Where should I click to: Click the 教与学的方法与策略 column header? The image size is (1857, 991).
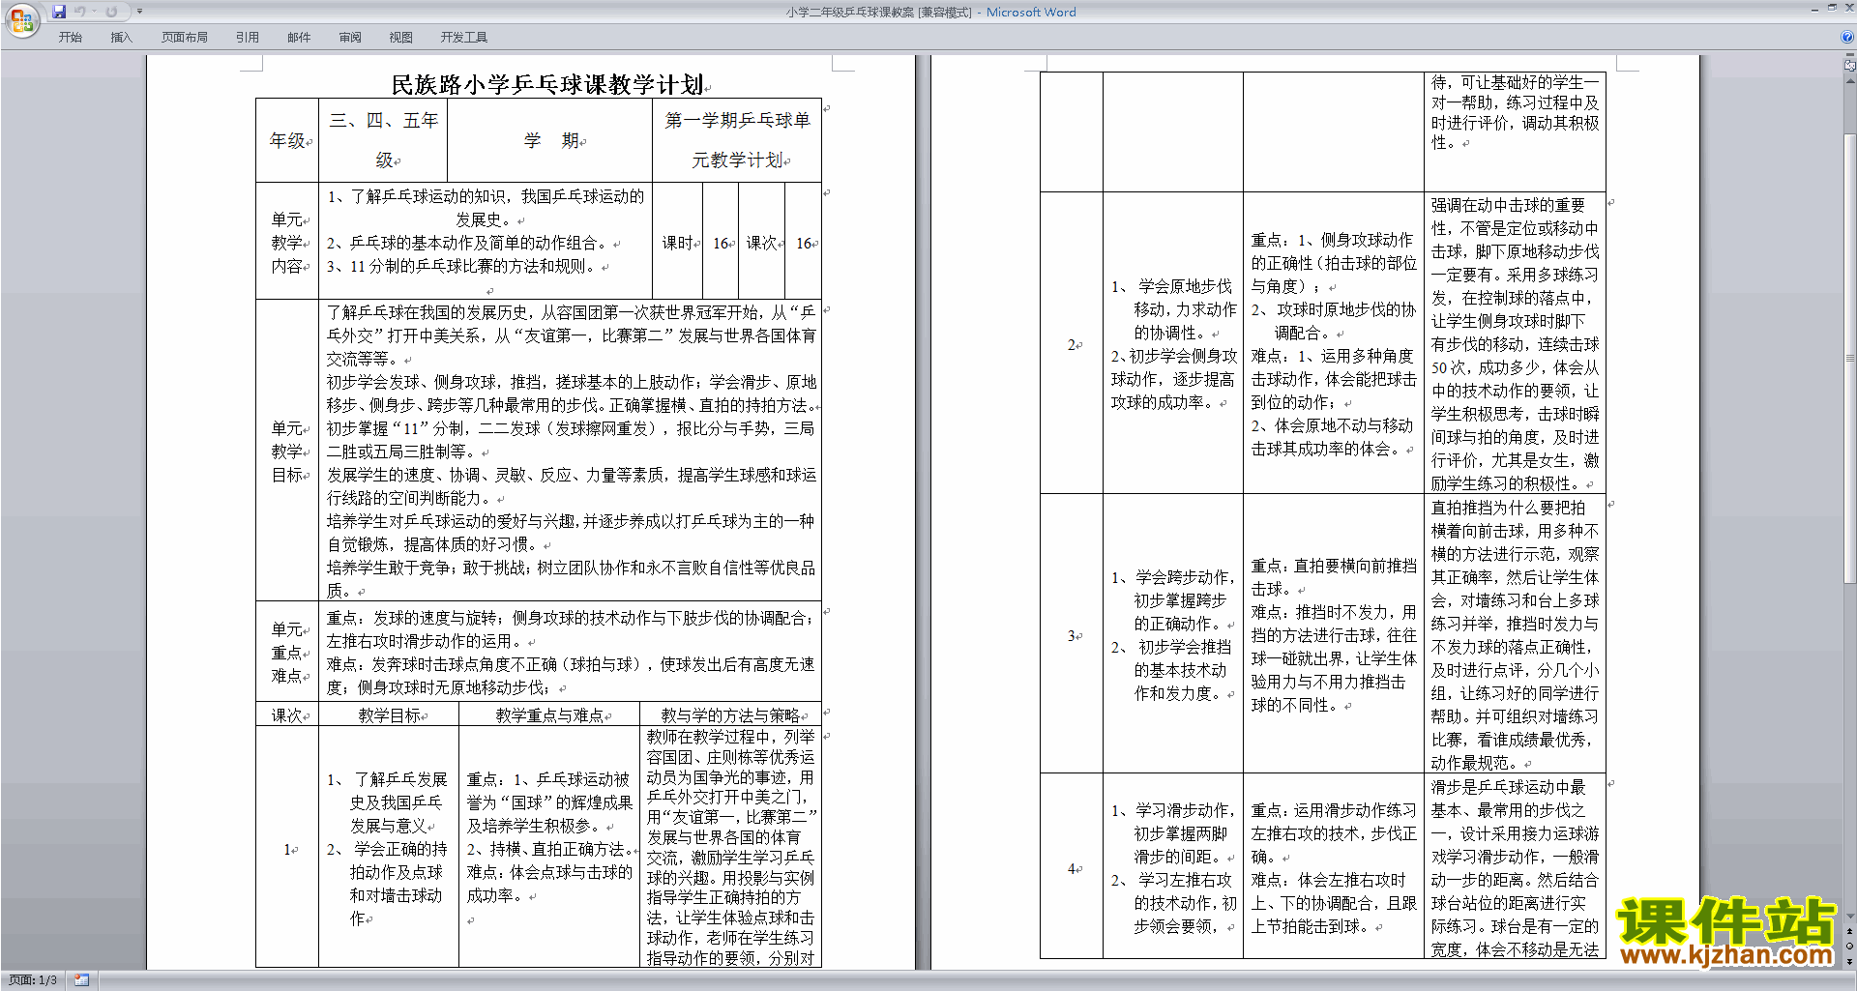click(x=731, y=715)
